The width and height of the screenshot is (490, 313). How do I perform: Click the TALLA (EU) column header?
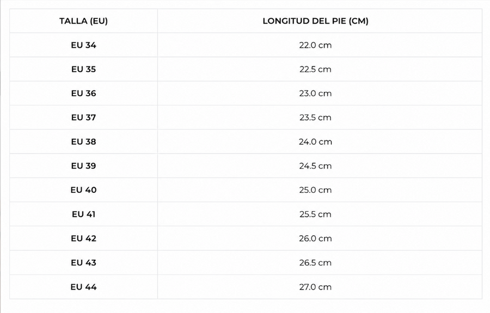click(83, 21)
